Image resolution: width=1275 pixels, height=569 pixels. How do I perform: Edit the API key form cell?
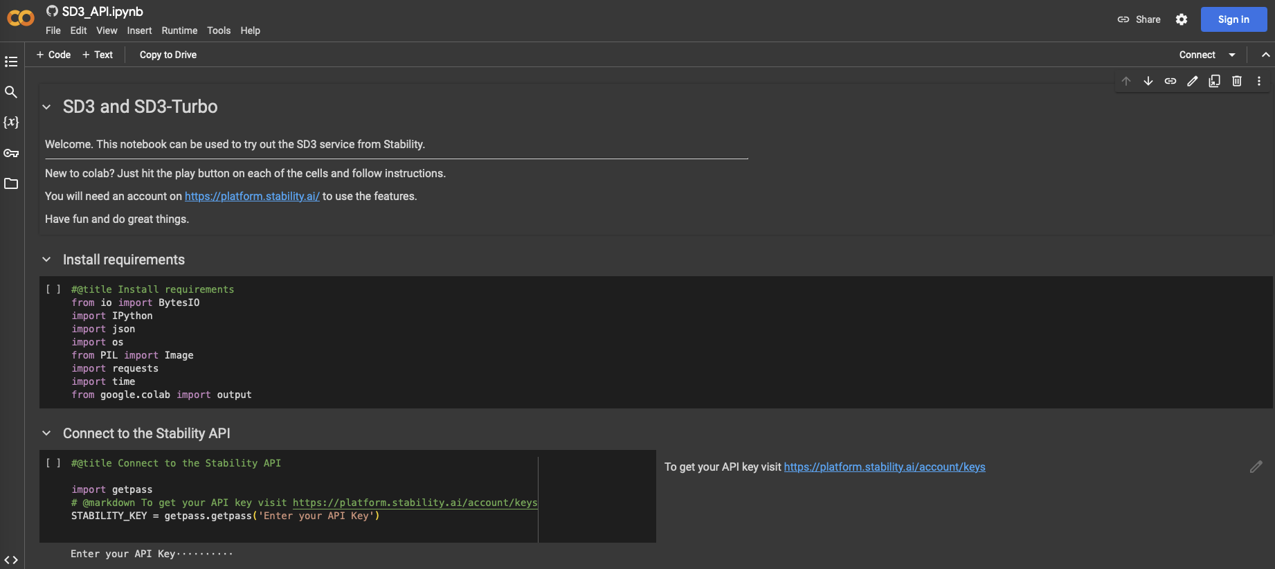pyautogui.click(x=1256, y=467)
